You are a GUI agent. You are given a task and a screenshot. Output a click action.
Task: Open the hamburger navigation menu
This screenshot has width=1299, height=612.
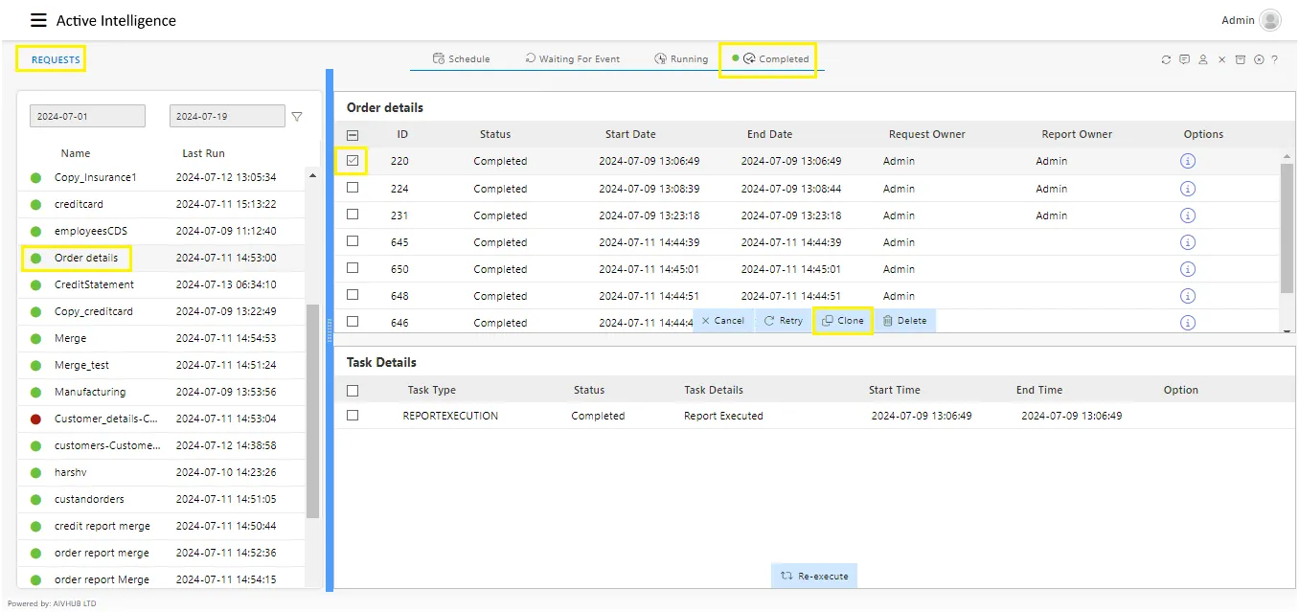pos(38,20)
